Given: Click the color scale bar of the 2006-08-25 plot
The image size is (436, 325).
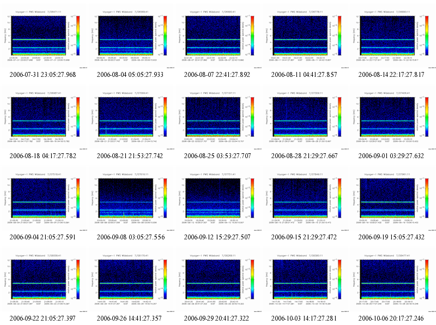Looking at the screenshot, I should click(x=252, y=117).
